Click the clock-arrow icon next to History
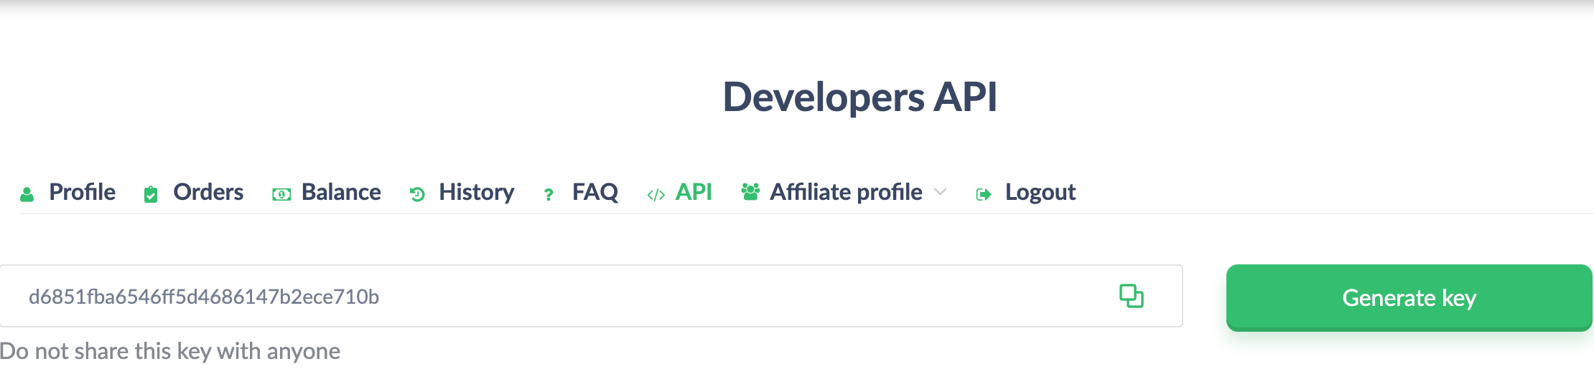 click(x=417, y=194)
